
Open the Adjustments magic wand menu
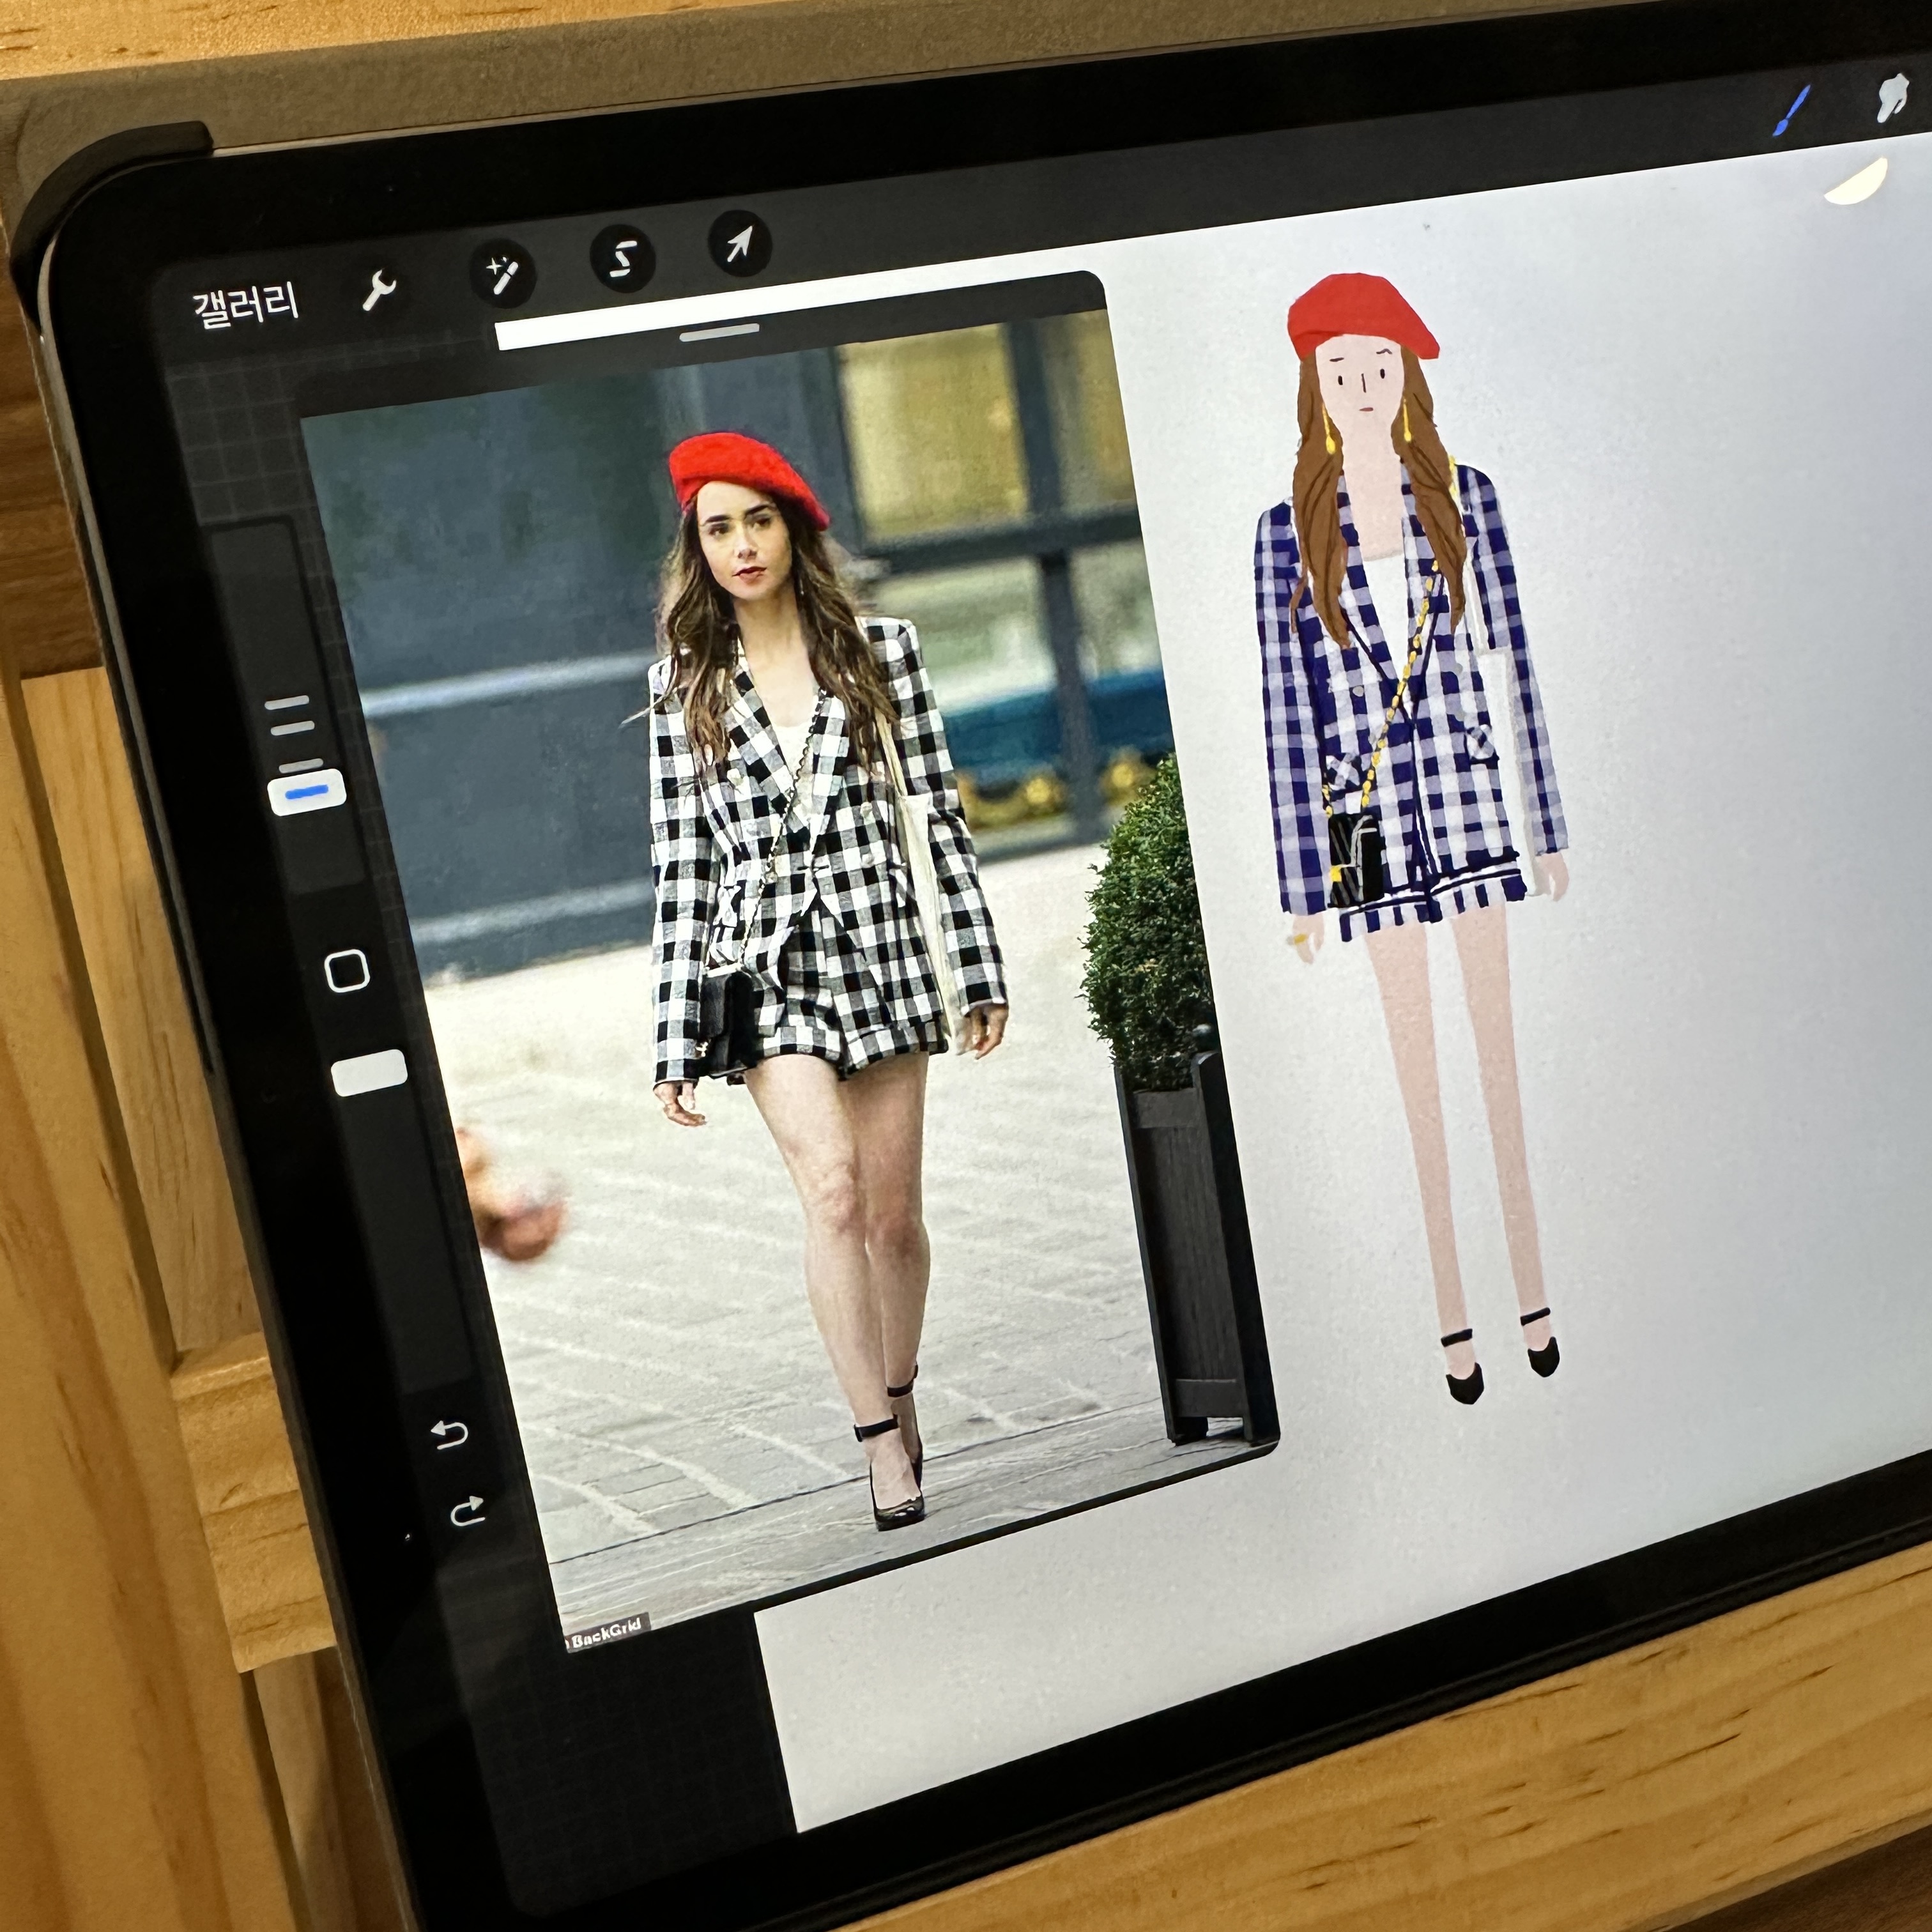point(502,273)
